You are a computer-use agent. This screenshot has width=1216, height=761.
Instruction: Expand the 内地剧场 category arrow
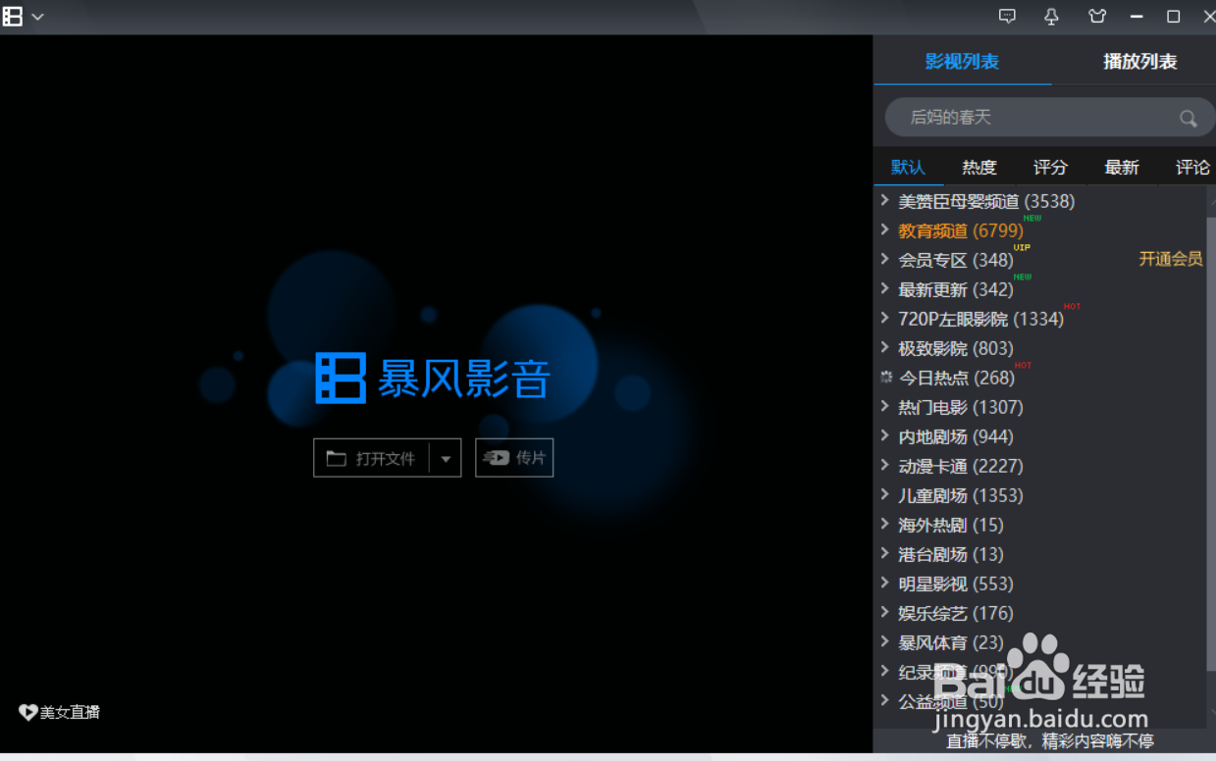pos(885,435)
